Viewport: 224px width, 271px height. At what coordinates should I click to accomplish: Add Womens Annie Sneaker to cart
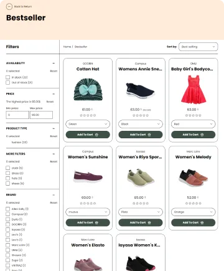click(x=141, y=135)
